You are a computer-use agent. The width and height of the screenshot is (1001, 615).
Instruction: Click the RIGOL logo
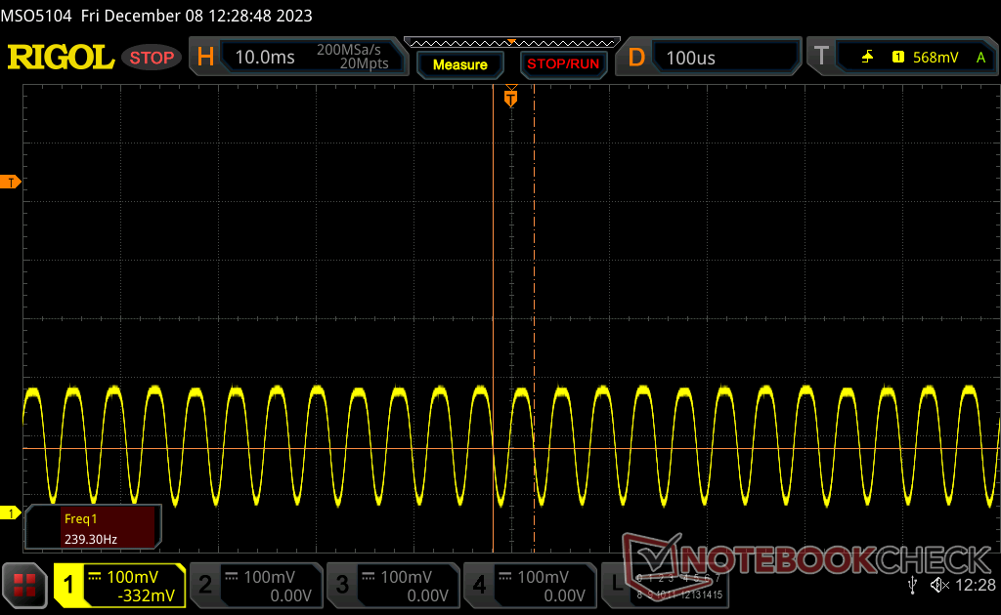pos(61,58)
